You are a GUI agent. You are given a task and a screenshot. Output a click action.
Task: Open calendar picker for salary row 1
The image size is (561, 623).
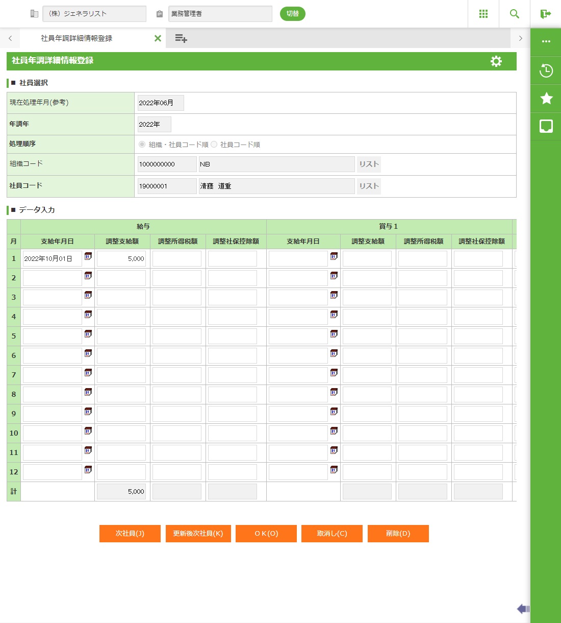coord(88,256)
